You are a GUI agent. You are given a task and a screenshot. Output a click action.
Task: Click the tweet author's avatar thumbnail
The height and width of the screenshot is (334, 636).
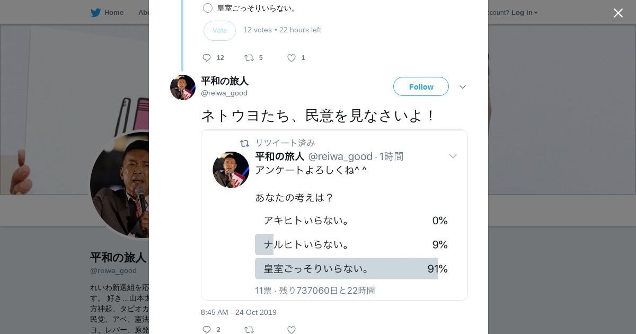click(x=183, y=87)
